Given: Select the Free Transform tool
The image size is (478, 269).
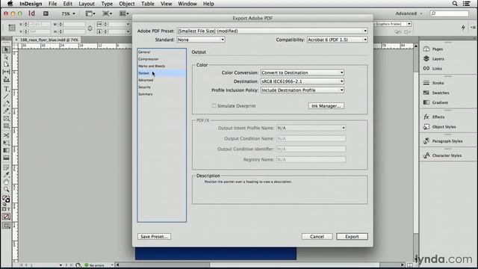Looking at the screenshot, I should click(x=6, y=143).
